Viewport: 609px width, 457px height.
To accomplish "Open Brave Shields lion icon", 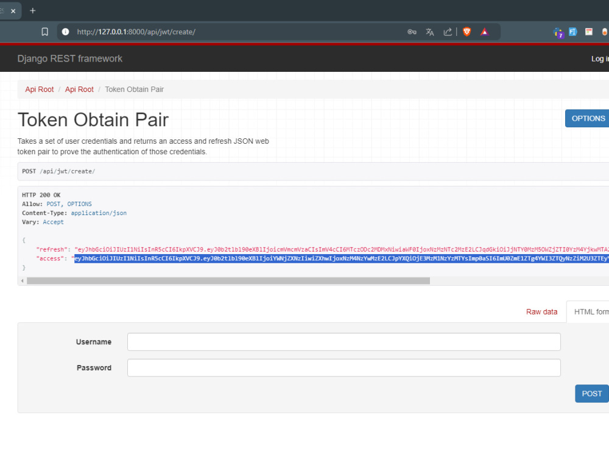I will pyautogui.click(x=467, y=32).
